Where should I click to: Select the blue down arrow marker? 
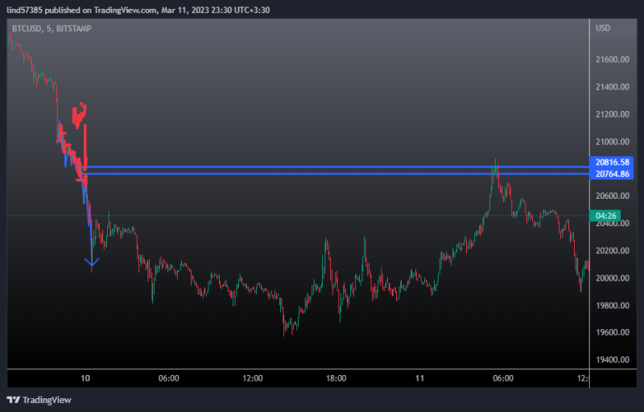(92, 261)
